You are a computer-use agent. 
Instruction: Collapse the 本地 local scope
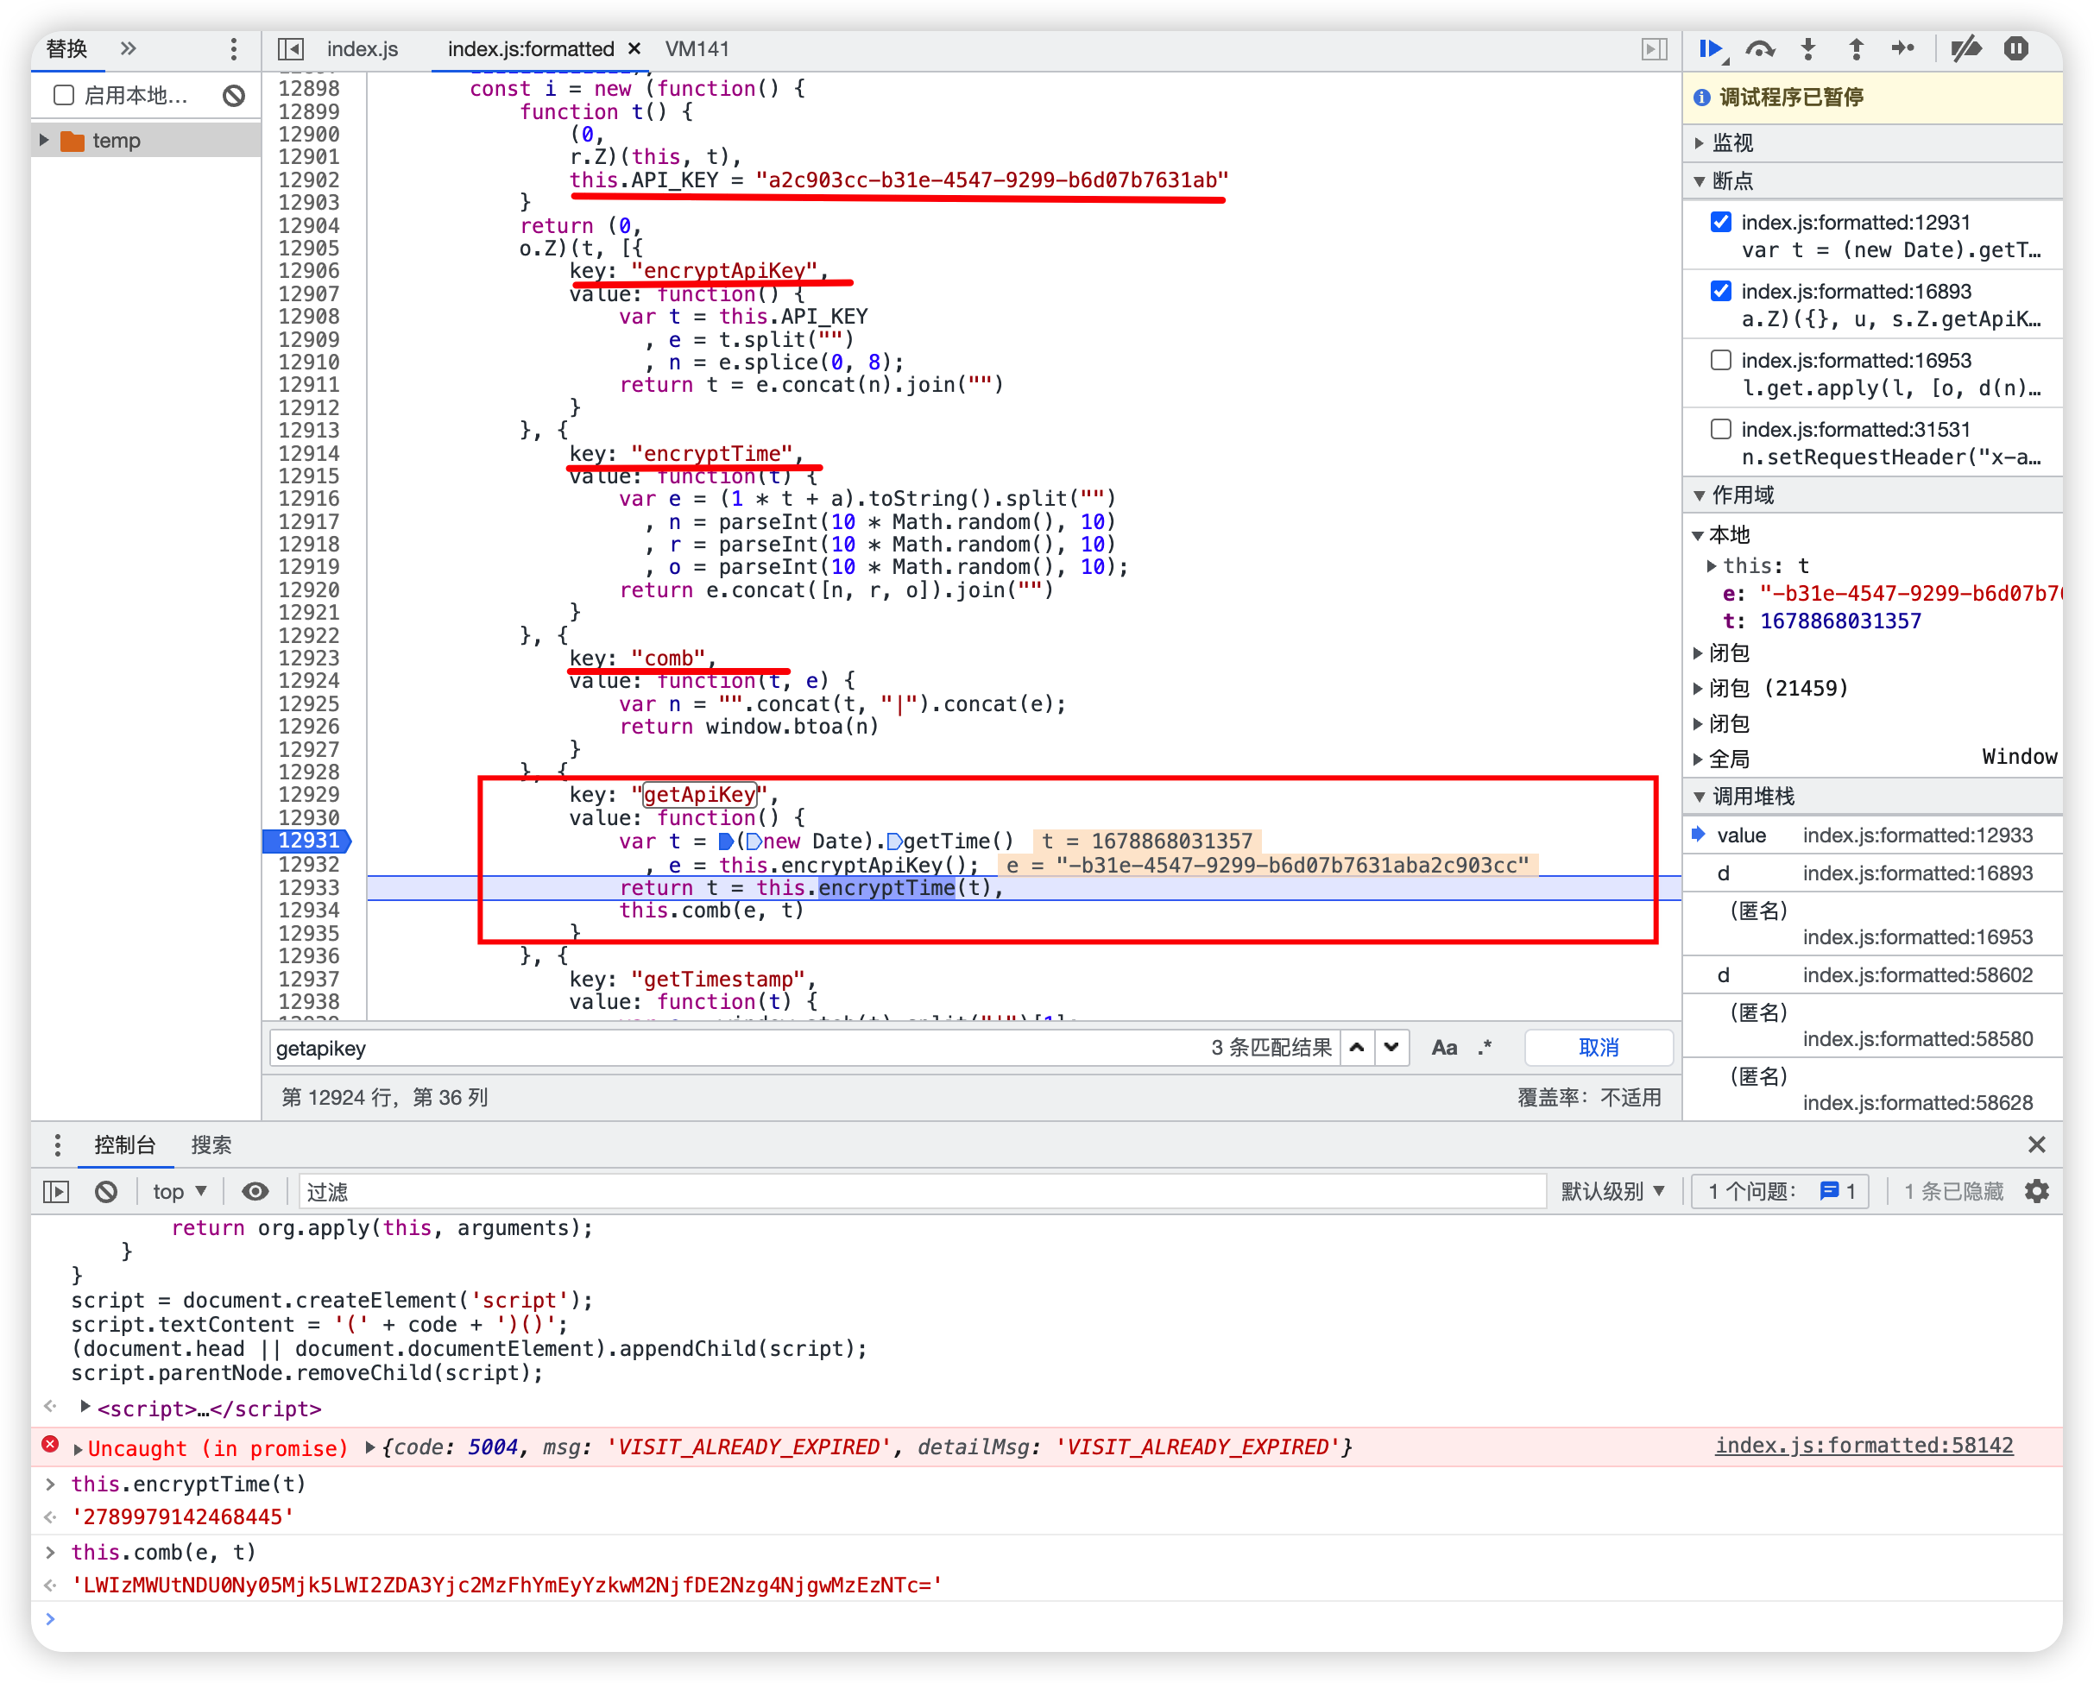(1698, 535)
